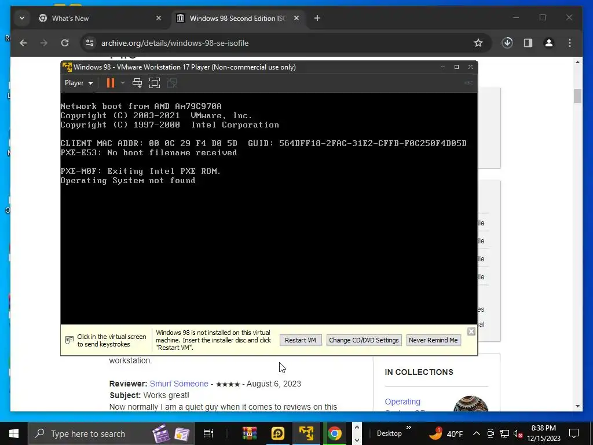Switch to the What's New tab

100,18
